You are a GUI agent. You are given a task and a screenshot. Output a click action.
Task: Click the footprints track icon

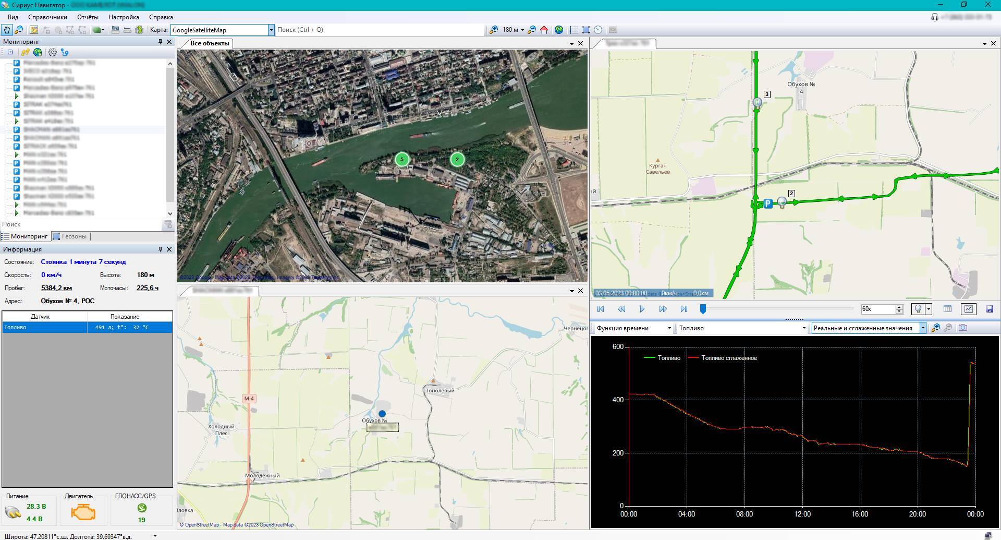tap(25, 52)
